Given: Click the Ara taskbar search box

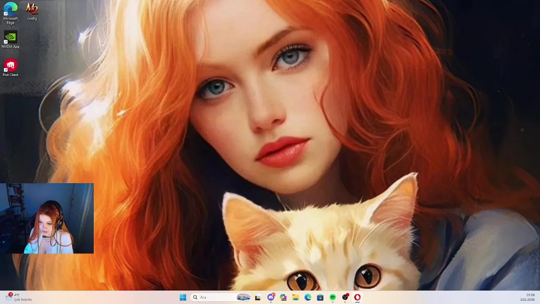Looking at the screenshot, I should point(221,297).
